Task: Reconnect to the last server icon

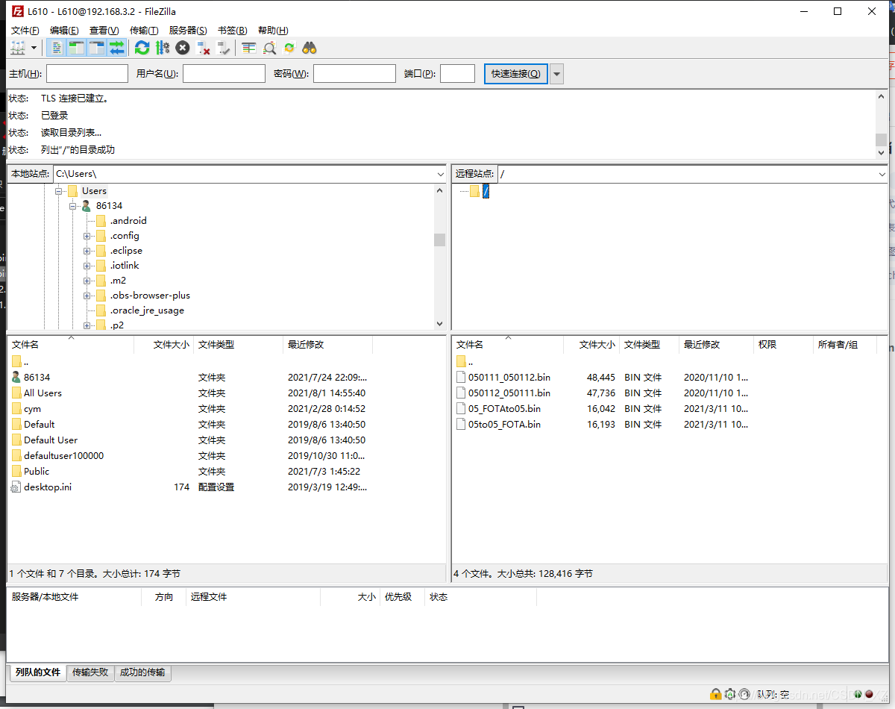Action: click(x=223, y=48)
